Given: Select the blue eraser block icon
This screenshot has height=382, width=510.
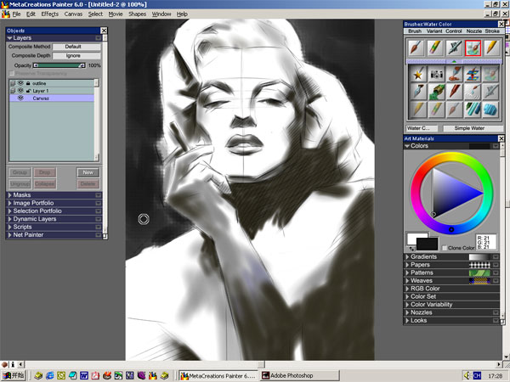Looking at the screenshot, I should click(x=490, y=110).
